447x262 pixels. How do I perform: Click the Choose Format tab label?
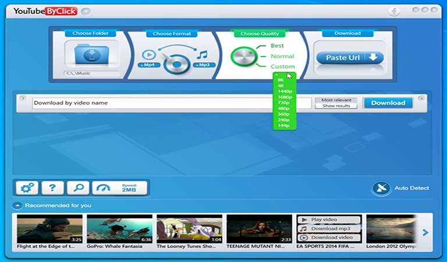tap(172, 34)
